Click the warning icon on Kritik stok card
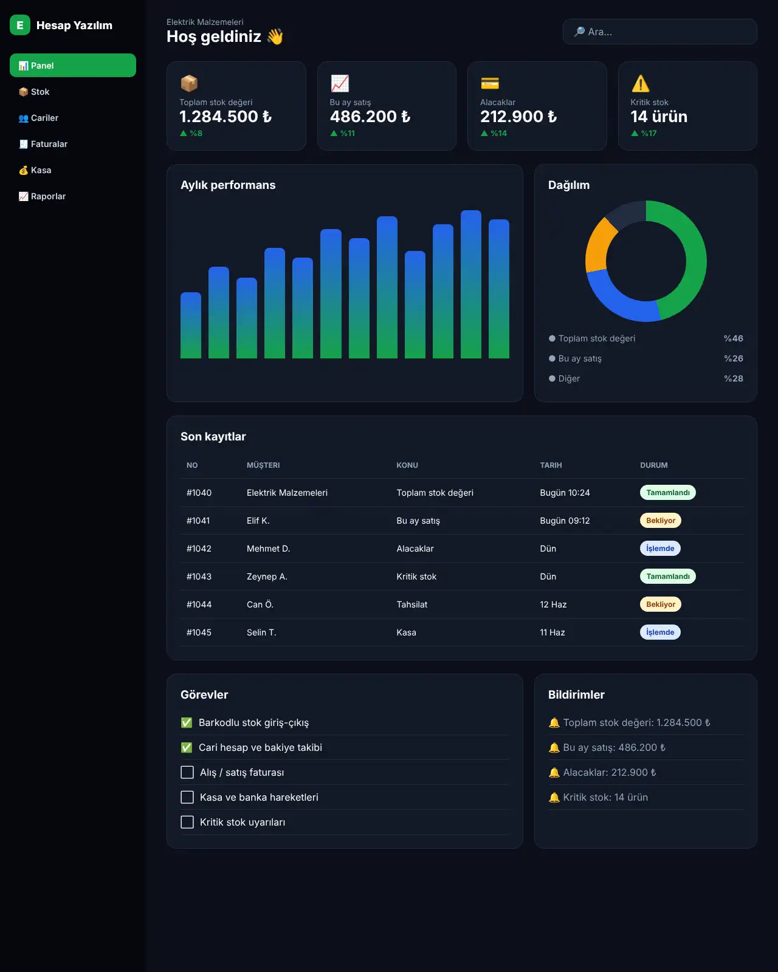The image size is (778, 972). 640,83
